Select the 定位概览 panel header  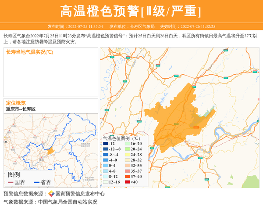(16, 102)
